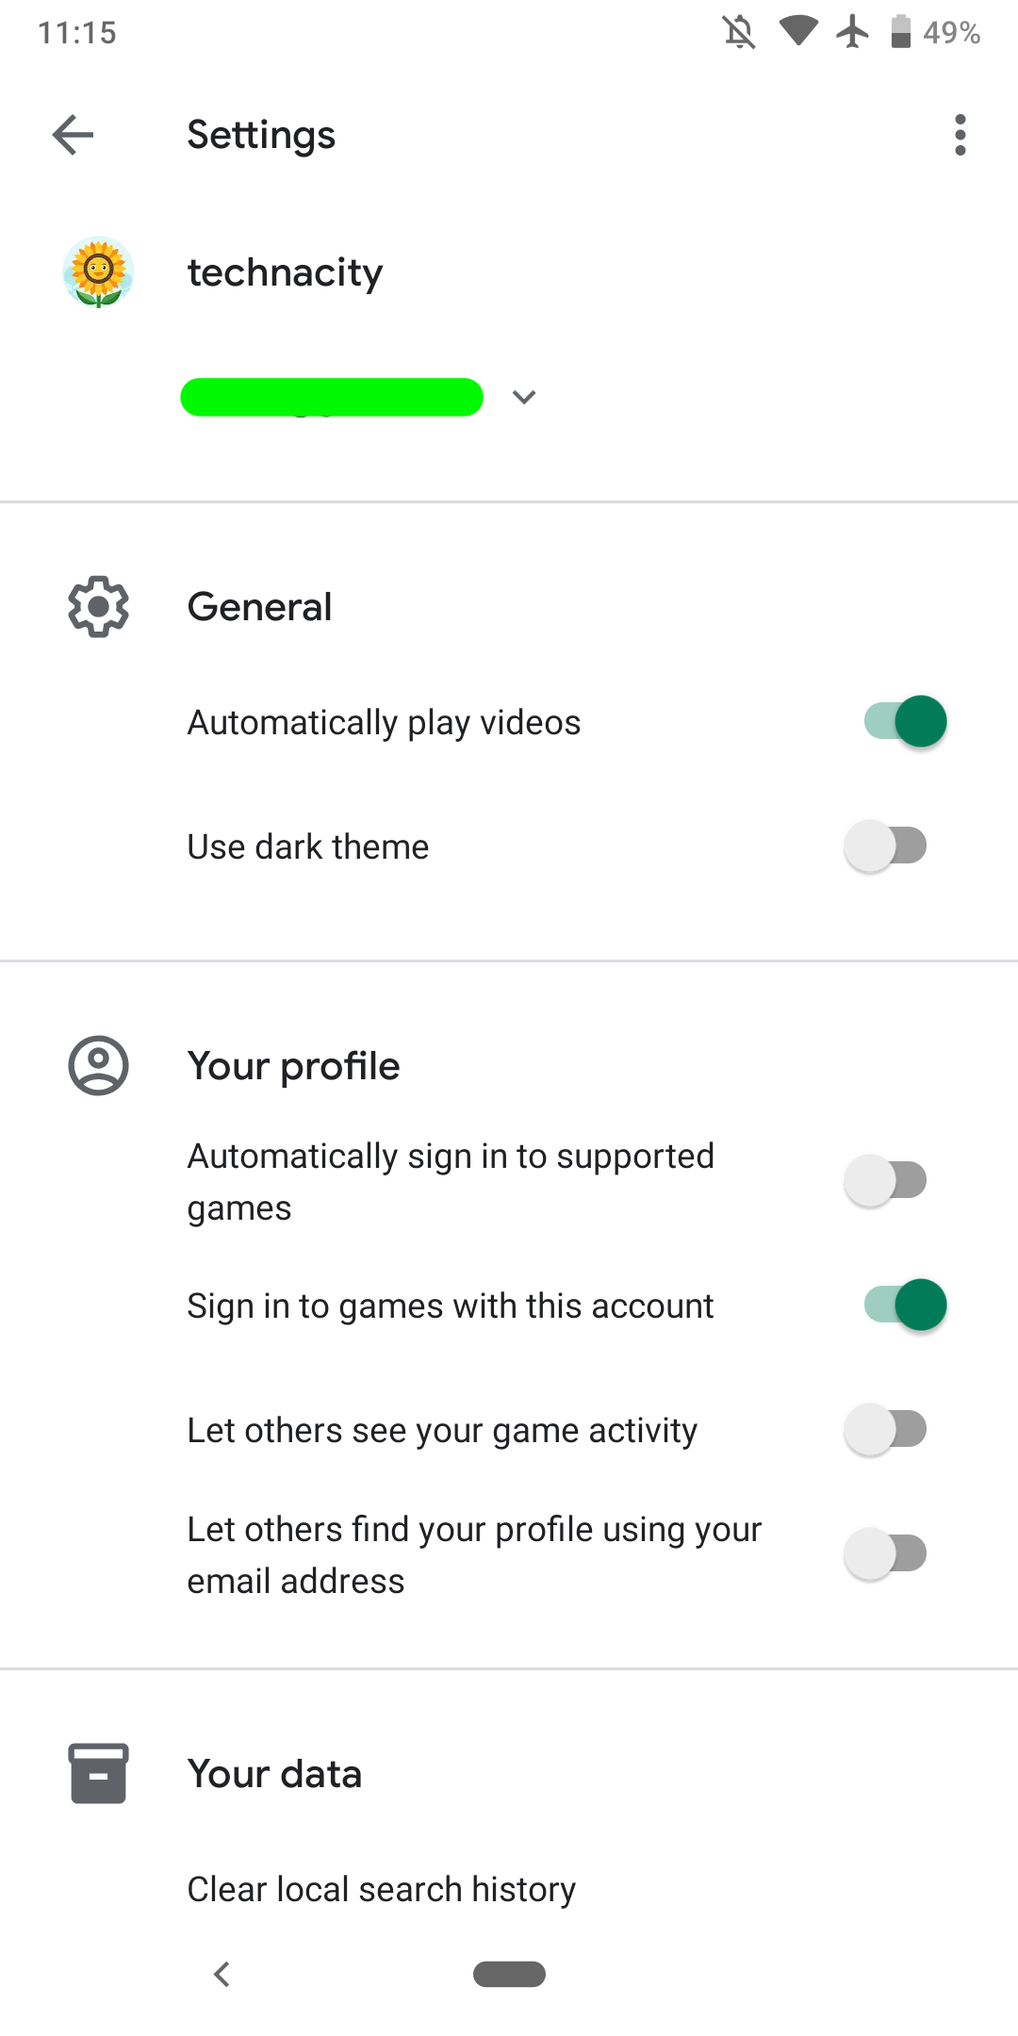Click the General gear icon

click(x=98, y=606)
